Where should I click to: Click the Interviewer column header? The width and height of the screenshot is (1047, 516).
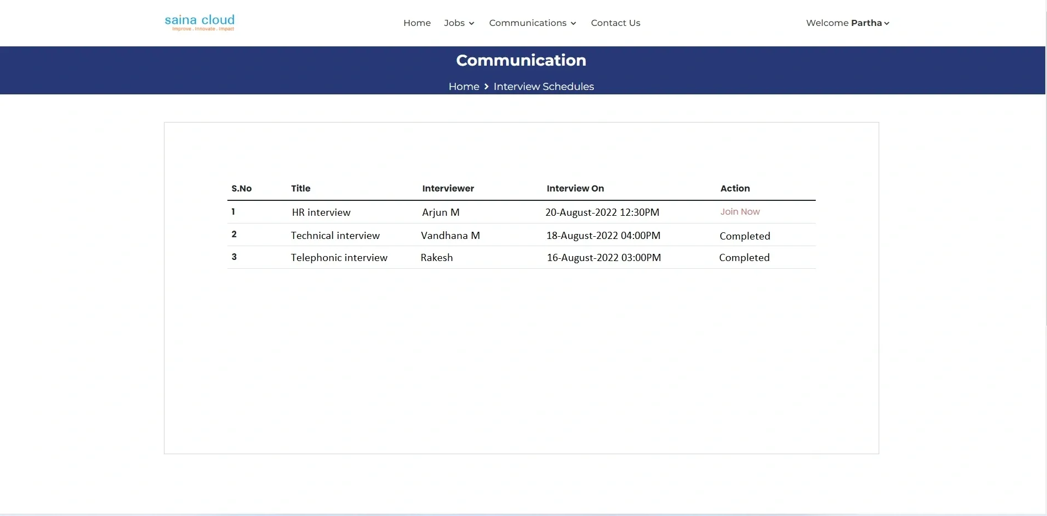pos(448,189)
